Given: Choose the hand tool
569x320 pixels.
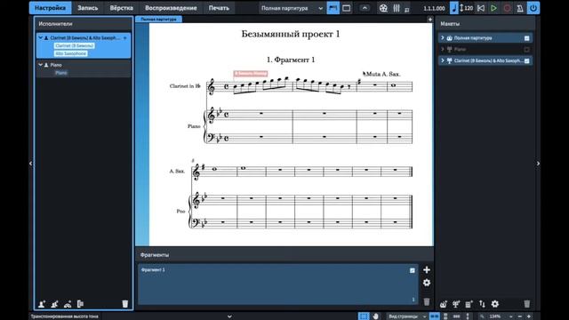Looking at the screenshot, I should pyautogui.click(x=375, y=316).
